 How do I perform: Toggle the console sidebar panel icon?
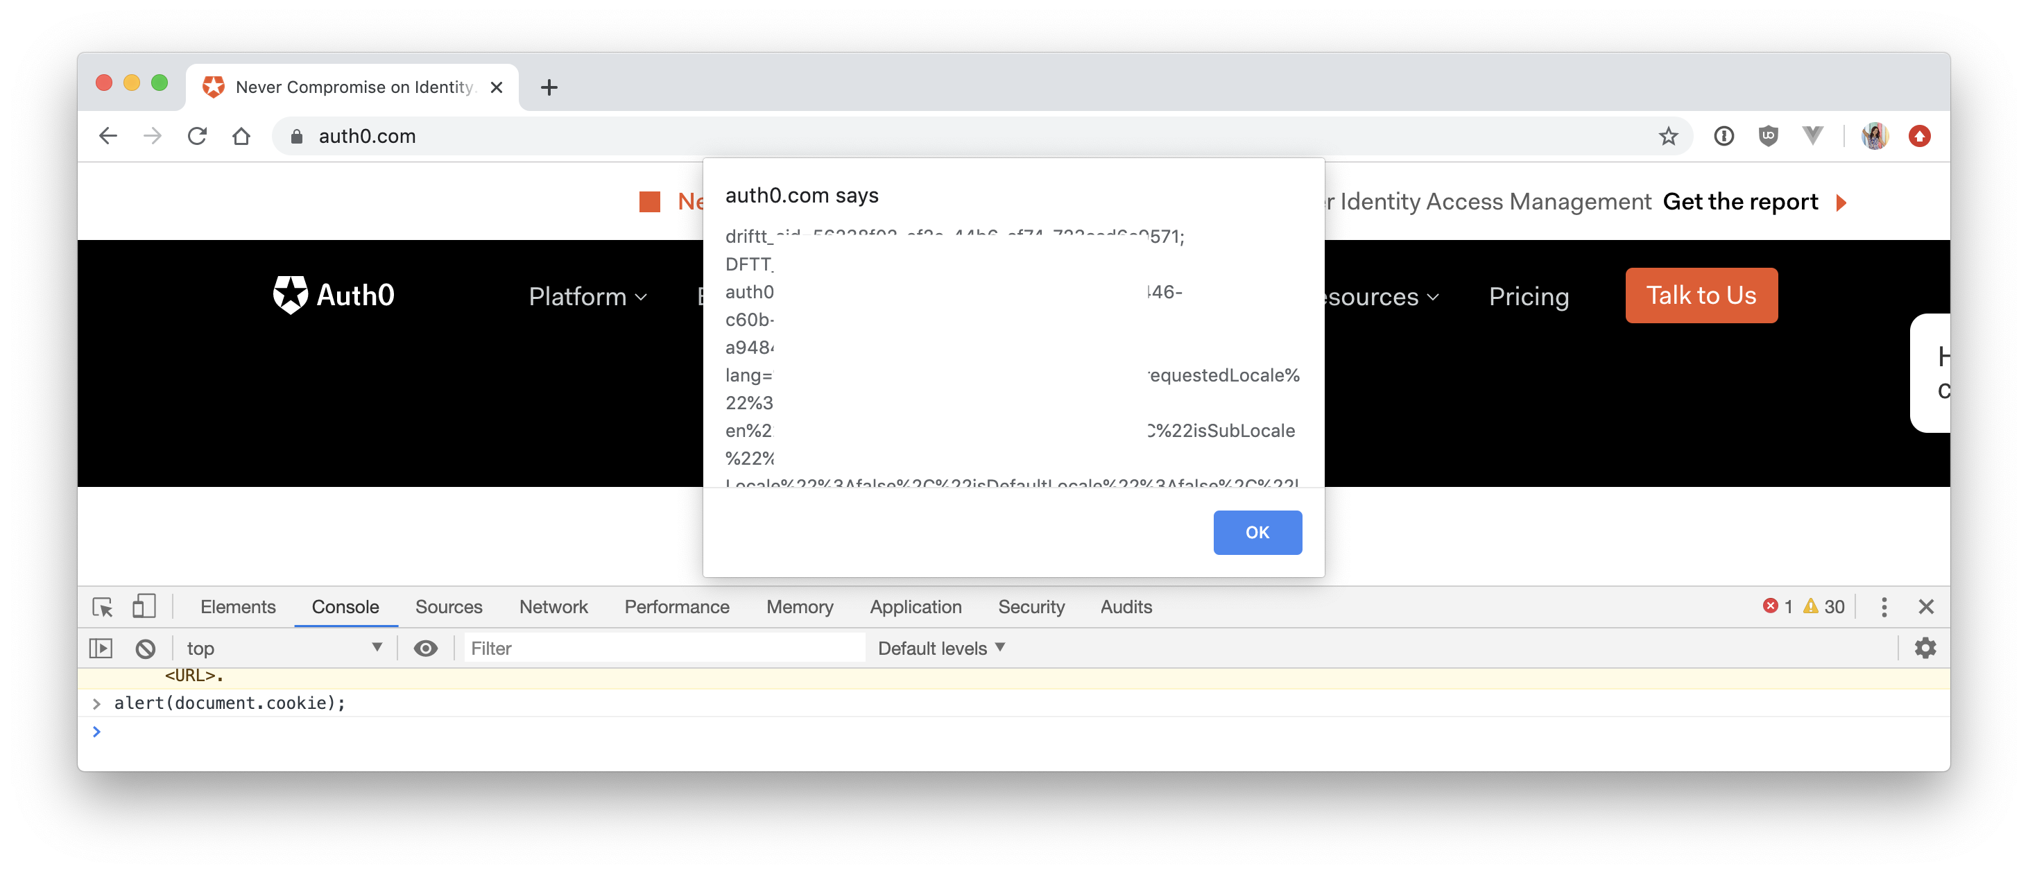[101, 648]
